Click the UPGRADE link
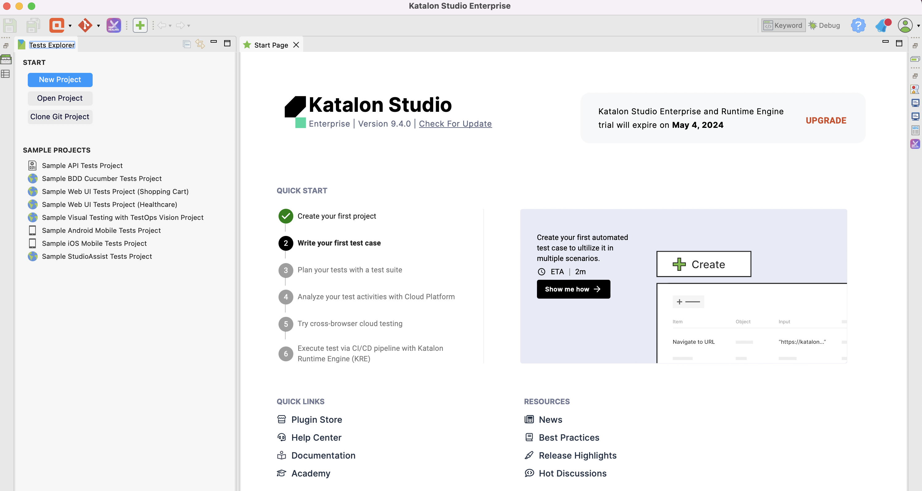Image resolution: width=922 pixels, height=491 pixels. [826, 121]
